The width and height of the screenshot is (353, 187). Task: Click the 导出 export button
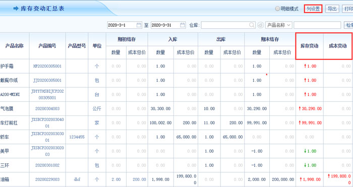click(332, 9)
